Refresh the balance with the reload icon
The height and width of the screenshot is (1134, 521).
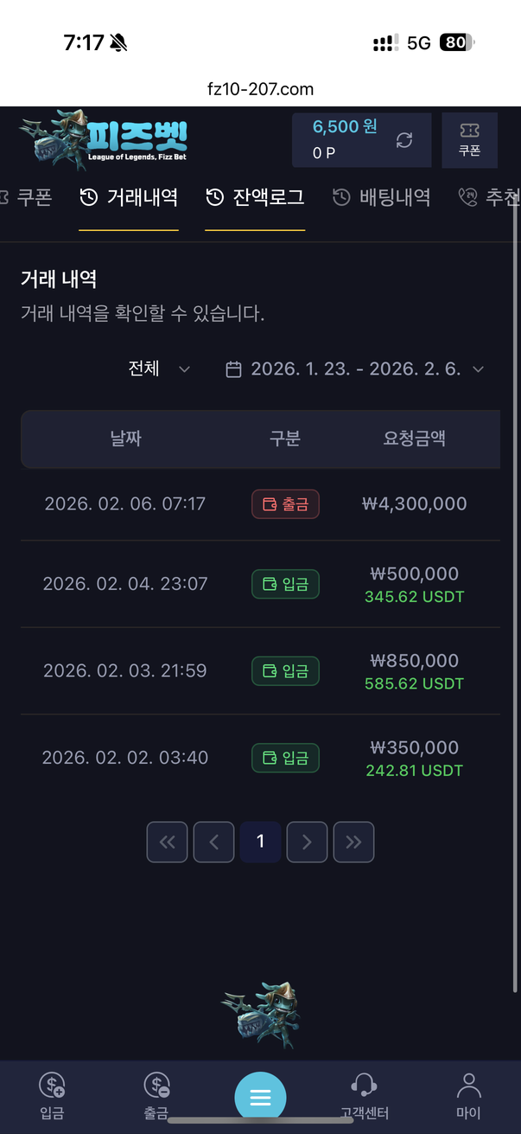pos(403,140)
